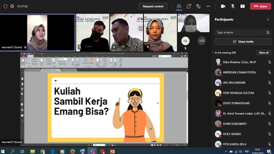
Task: Turn on the camera
Action: tap(223, 6)
